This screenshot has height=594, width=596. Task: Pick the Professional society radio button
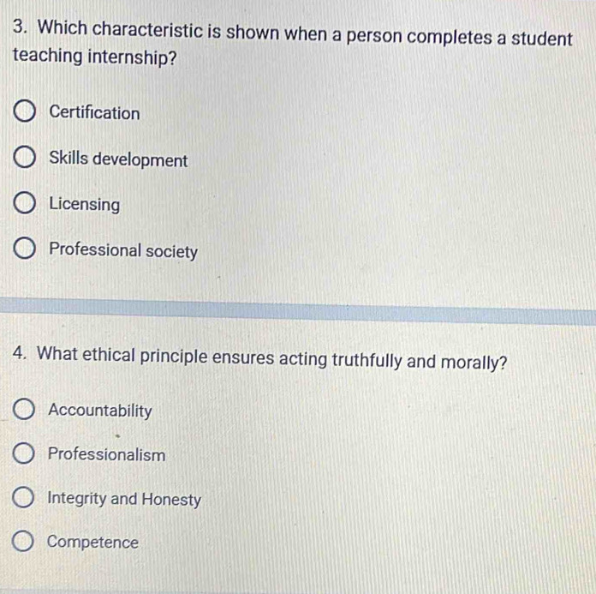pos(24,249)
